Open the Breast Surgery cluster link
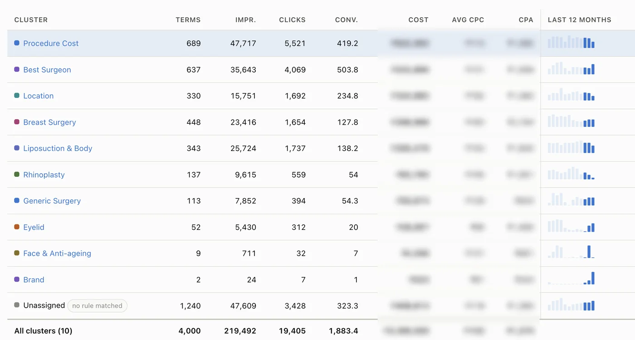Image resolution: width=635 pixels, height=340 pixels. point(49,122)
